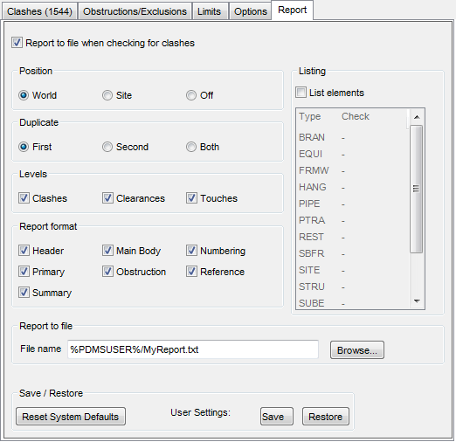Switch to the Clashes (1544) tab
Image resolution: width=456 pixels, height=442 pixels.
click(39, 11)
